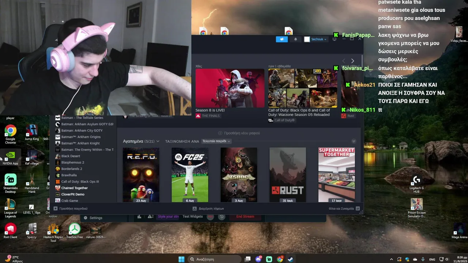
Task: Open Google Chrome desktop shortcut
Action: pos(10,135)
